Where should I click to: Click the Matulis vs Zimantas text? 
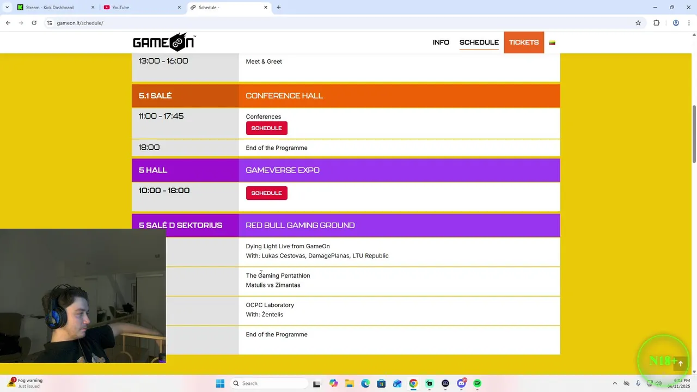[273, 285]
